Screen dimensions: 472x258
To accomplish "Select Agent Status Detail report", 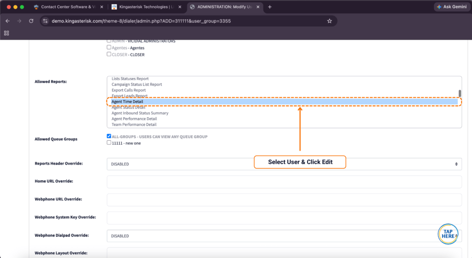I will point(128,107).
